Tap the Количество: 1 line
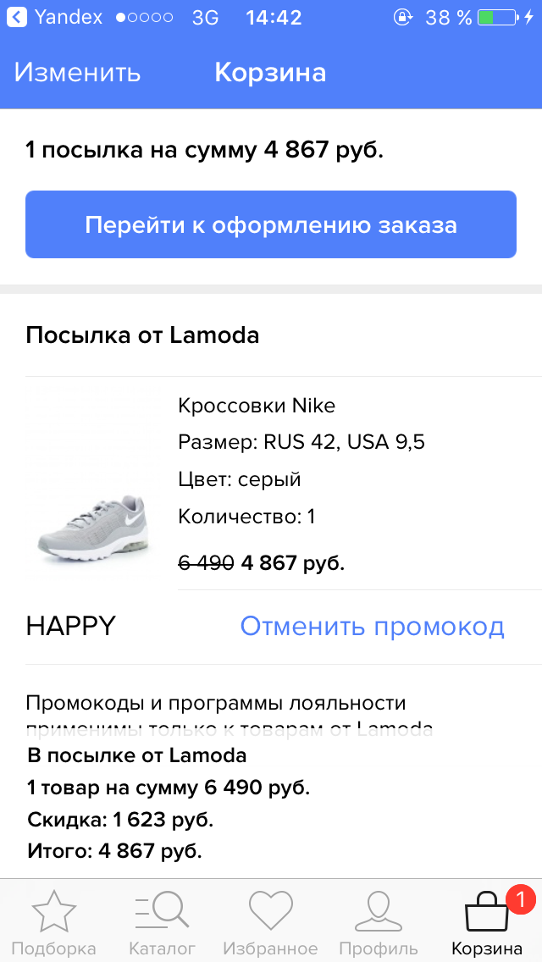The height and width of the screenshot is (962, 542). pyautogui.click(x=246, y=517)
